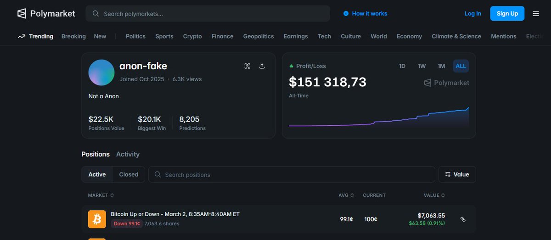Viewport: 551px width, 240px height.
Task: Click the profit/loss line chart
Action: point(379,117)
